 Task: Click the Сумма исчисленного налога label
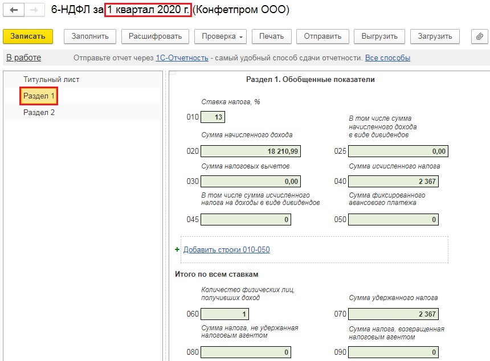394,166
